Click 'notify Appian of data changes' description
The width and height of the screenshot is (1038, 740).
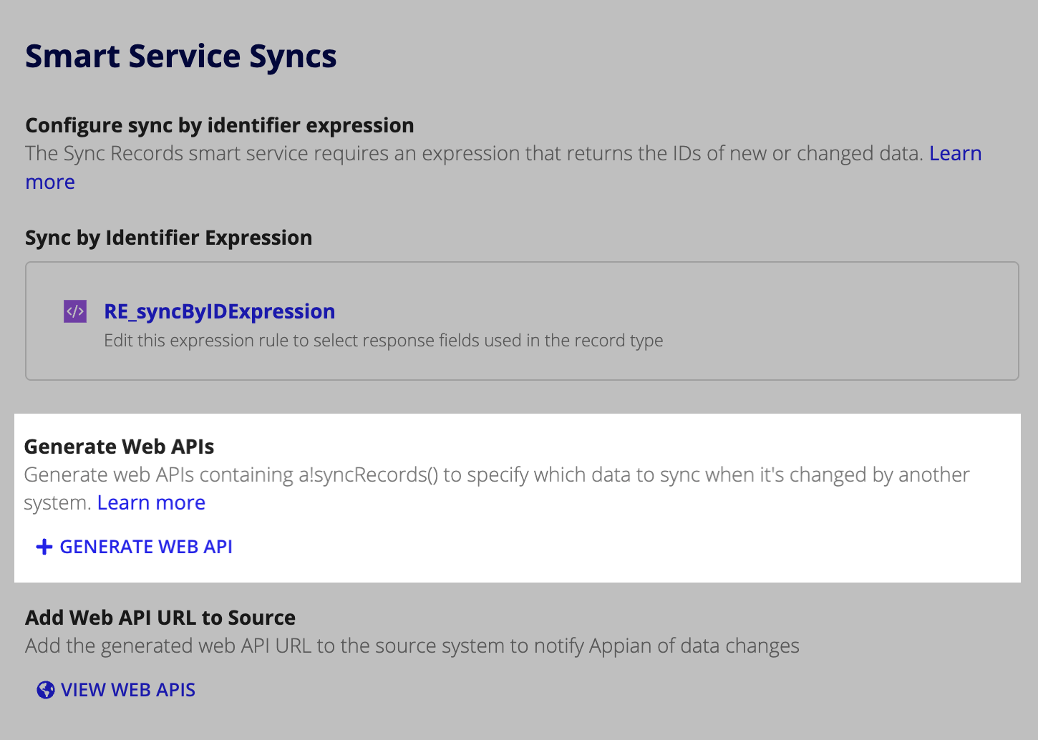[x=412, y=646]
